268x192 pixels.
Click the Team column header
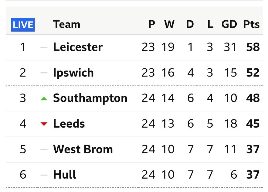[66, 24]
